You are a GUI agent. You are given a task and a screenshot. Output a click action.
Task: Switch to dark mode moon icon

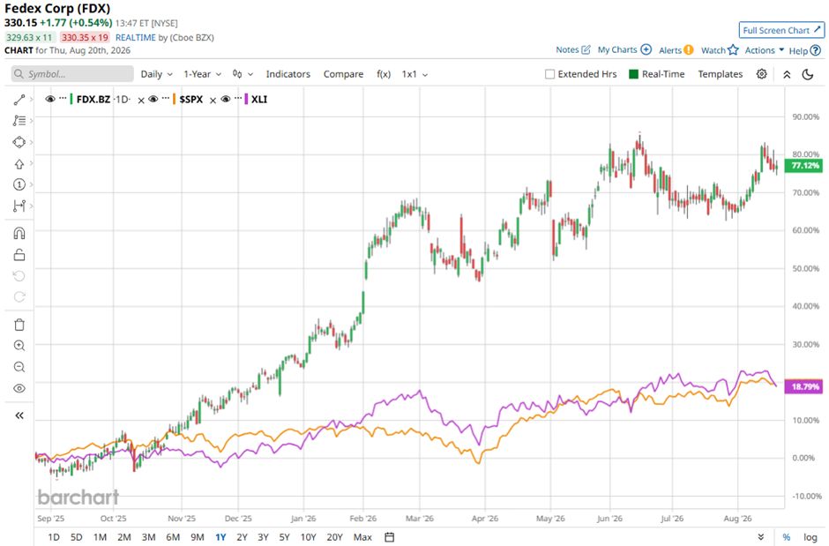pyautogui.click(x=807, y=74)
